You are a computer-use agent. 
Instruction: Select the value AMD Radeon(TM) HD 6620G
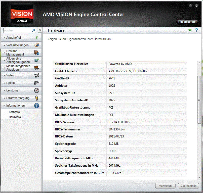pyautogui.click(x=128, y=71)
